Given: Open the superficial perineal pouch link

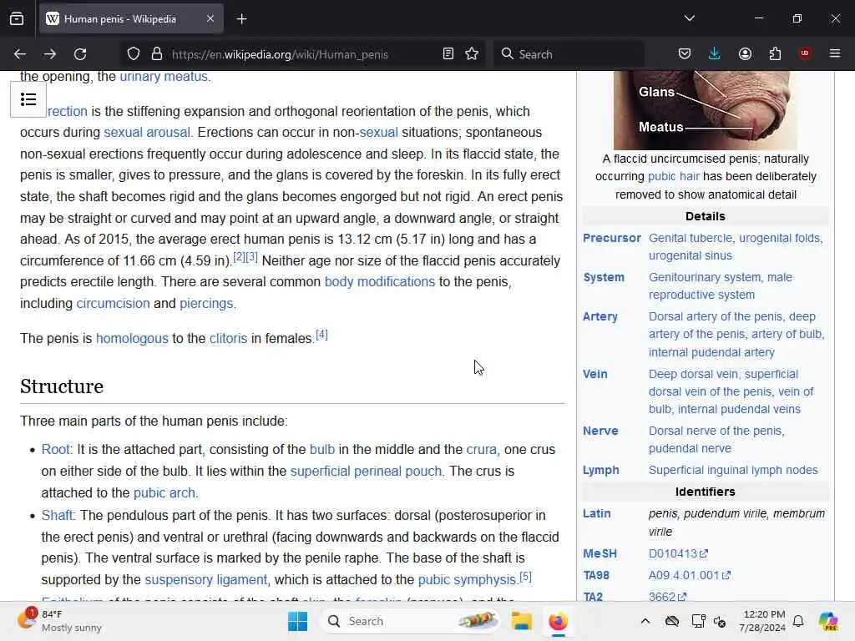Looking at the screenshot, I should (366, 472).
